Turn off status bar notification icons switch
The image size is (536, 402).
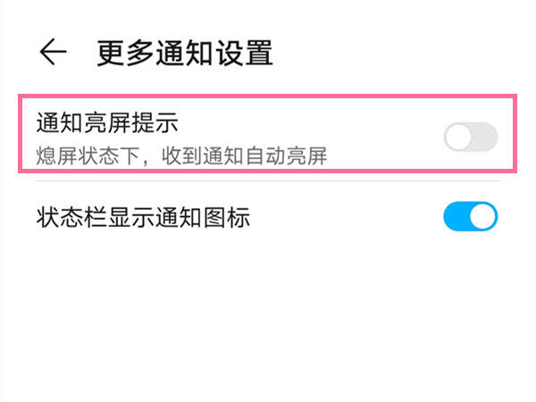[471, 216]
